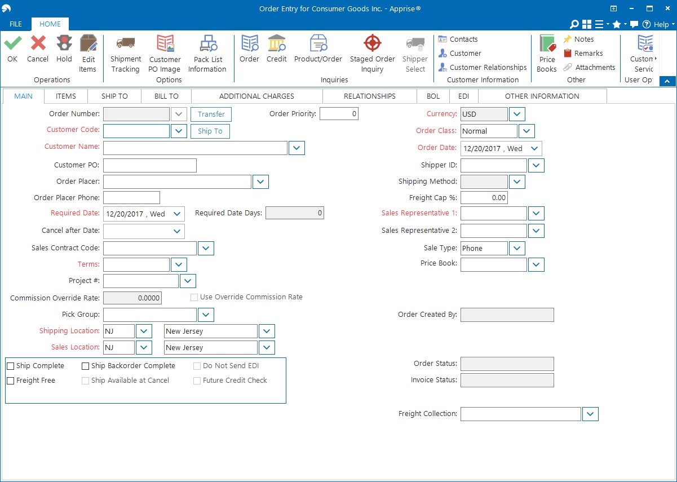
Task: Expand the Freight Collection dropdown
Action: (x=590, y=414)
